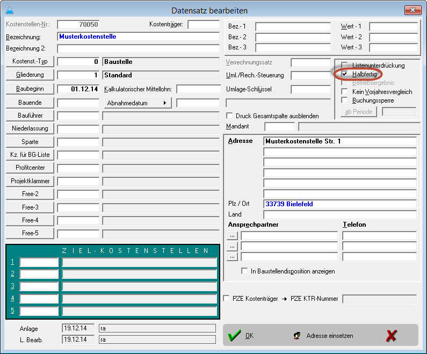Click the red X cancel icon
The width and height of the screenshot is (427, 354).
(x=392, y=336)
